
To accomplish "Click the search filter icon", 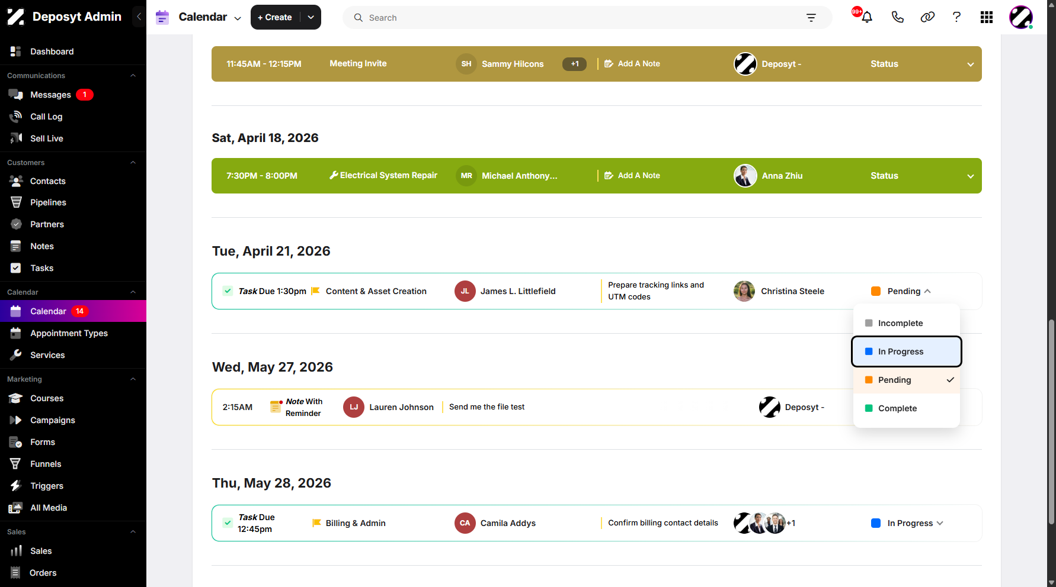I will coord(811,18).
